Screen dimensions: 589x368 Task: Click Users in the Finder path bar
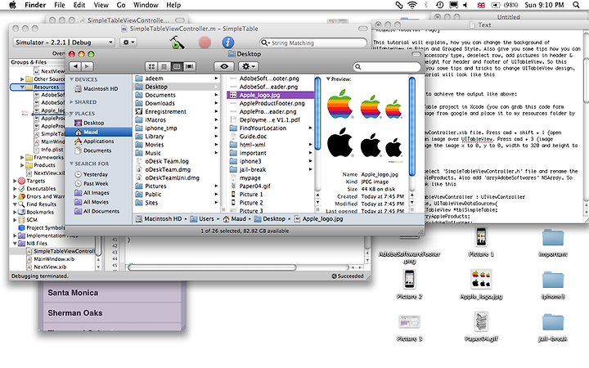(x=202, y=218)
